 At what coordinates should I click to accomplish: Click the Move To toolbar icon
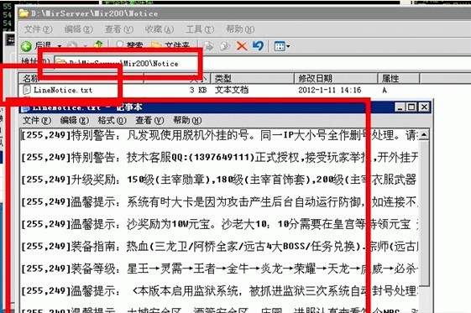click(208, 46)
